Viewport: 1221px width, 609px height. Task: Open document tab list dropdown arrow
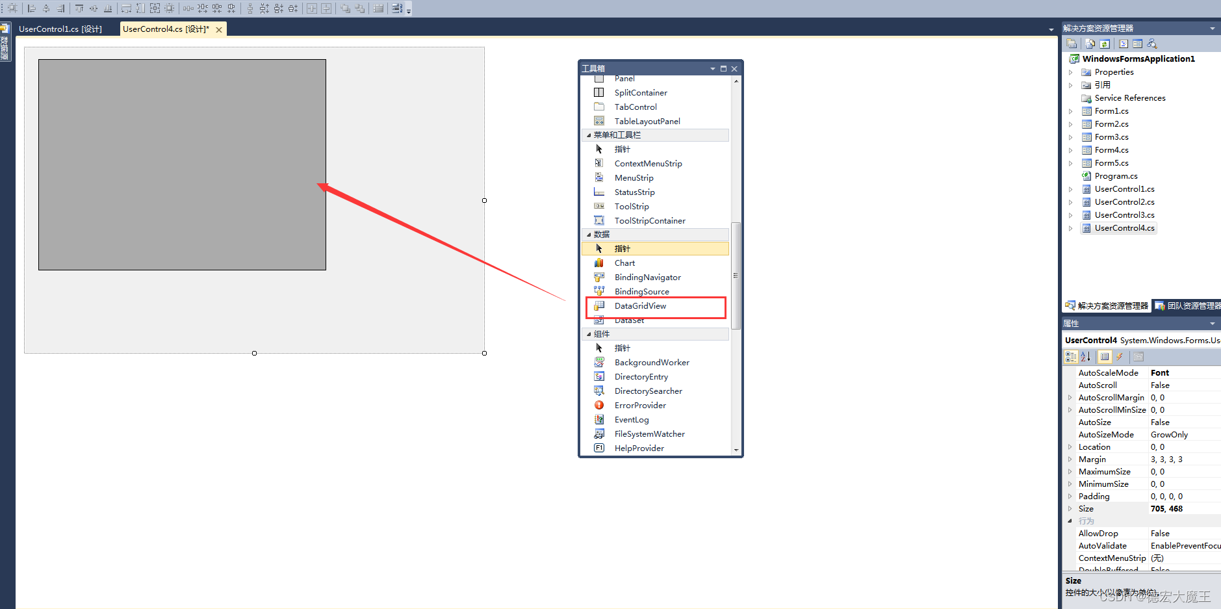point(1051,29)
